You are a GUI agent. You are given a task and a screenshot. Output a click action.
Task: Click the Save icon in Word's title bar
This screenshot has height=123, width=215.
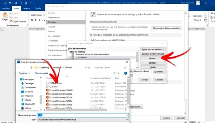pyautogui.click(x=5, y=3)
